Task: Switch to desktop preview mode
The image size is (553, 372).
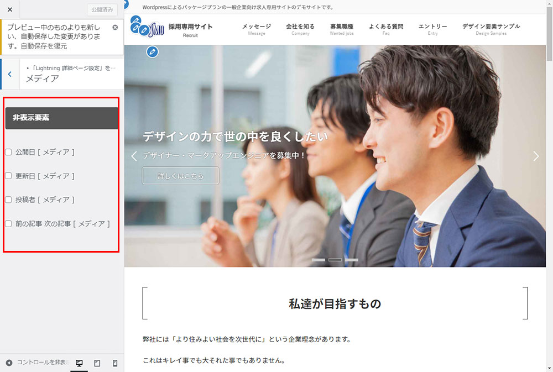Action: click(x=79, y=363)
